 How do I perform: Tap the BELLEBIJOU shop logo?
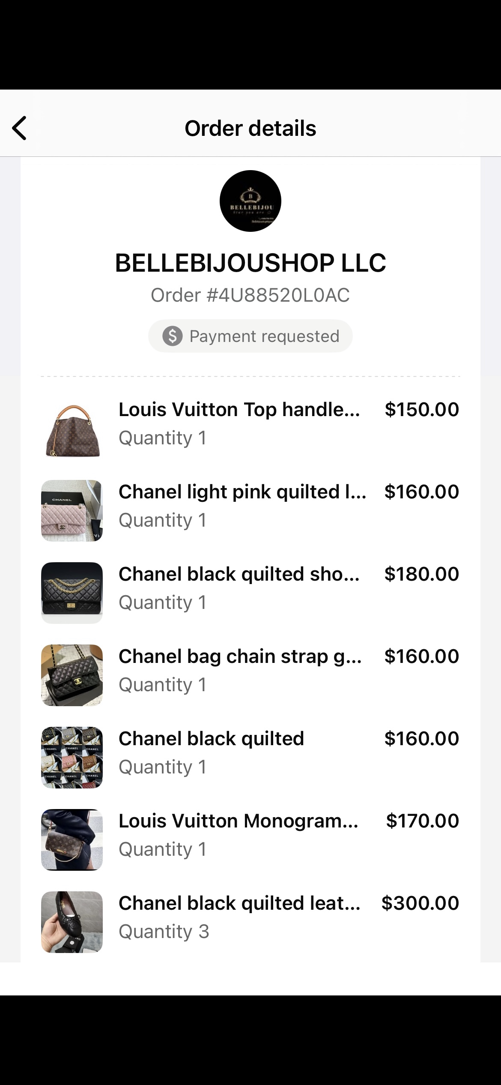point(250,201)
